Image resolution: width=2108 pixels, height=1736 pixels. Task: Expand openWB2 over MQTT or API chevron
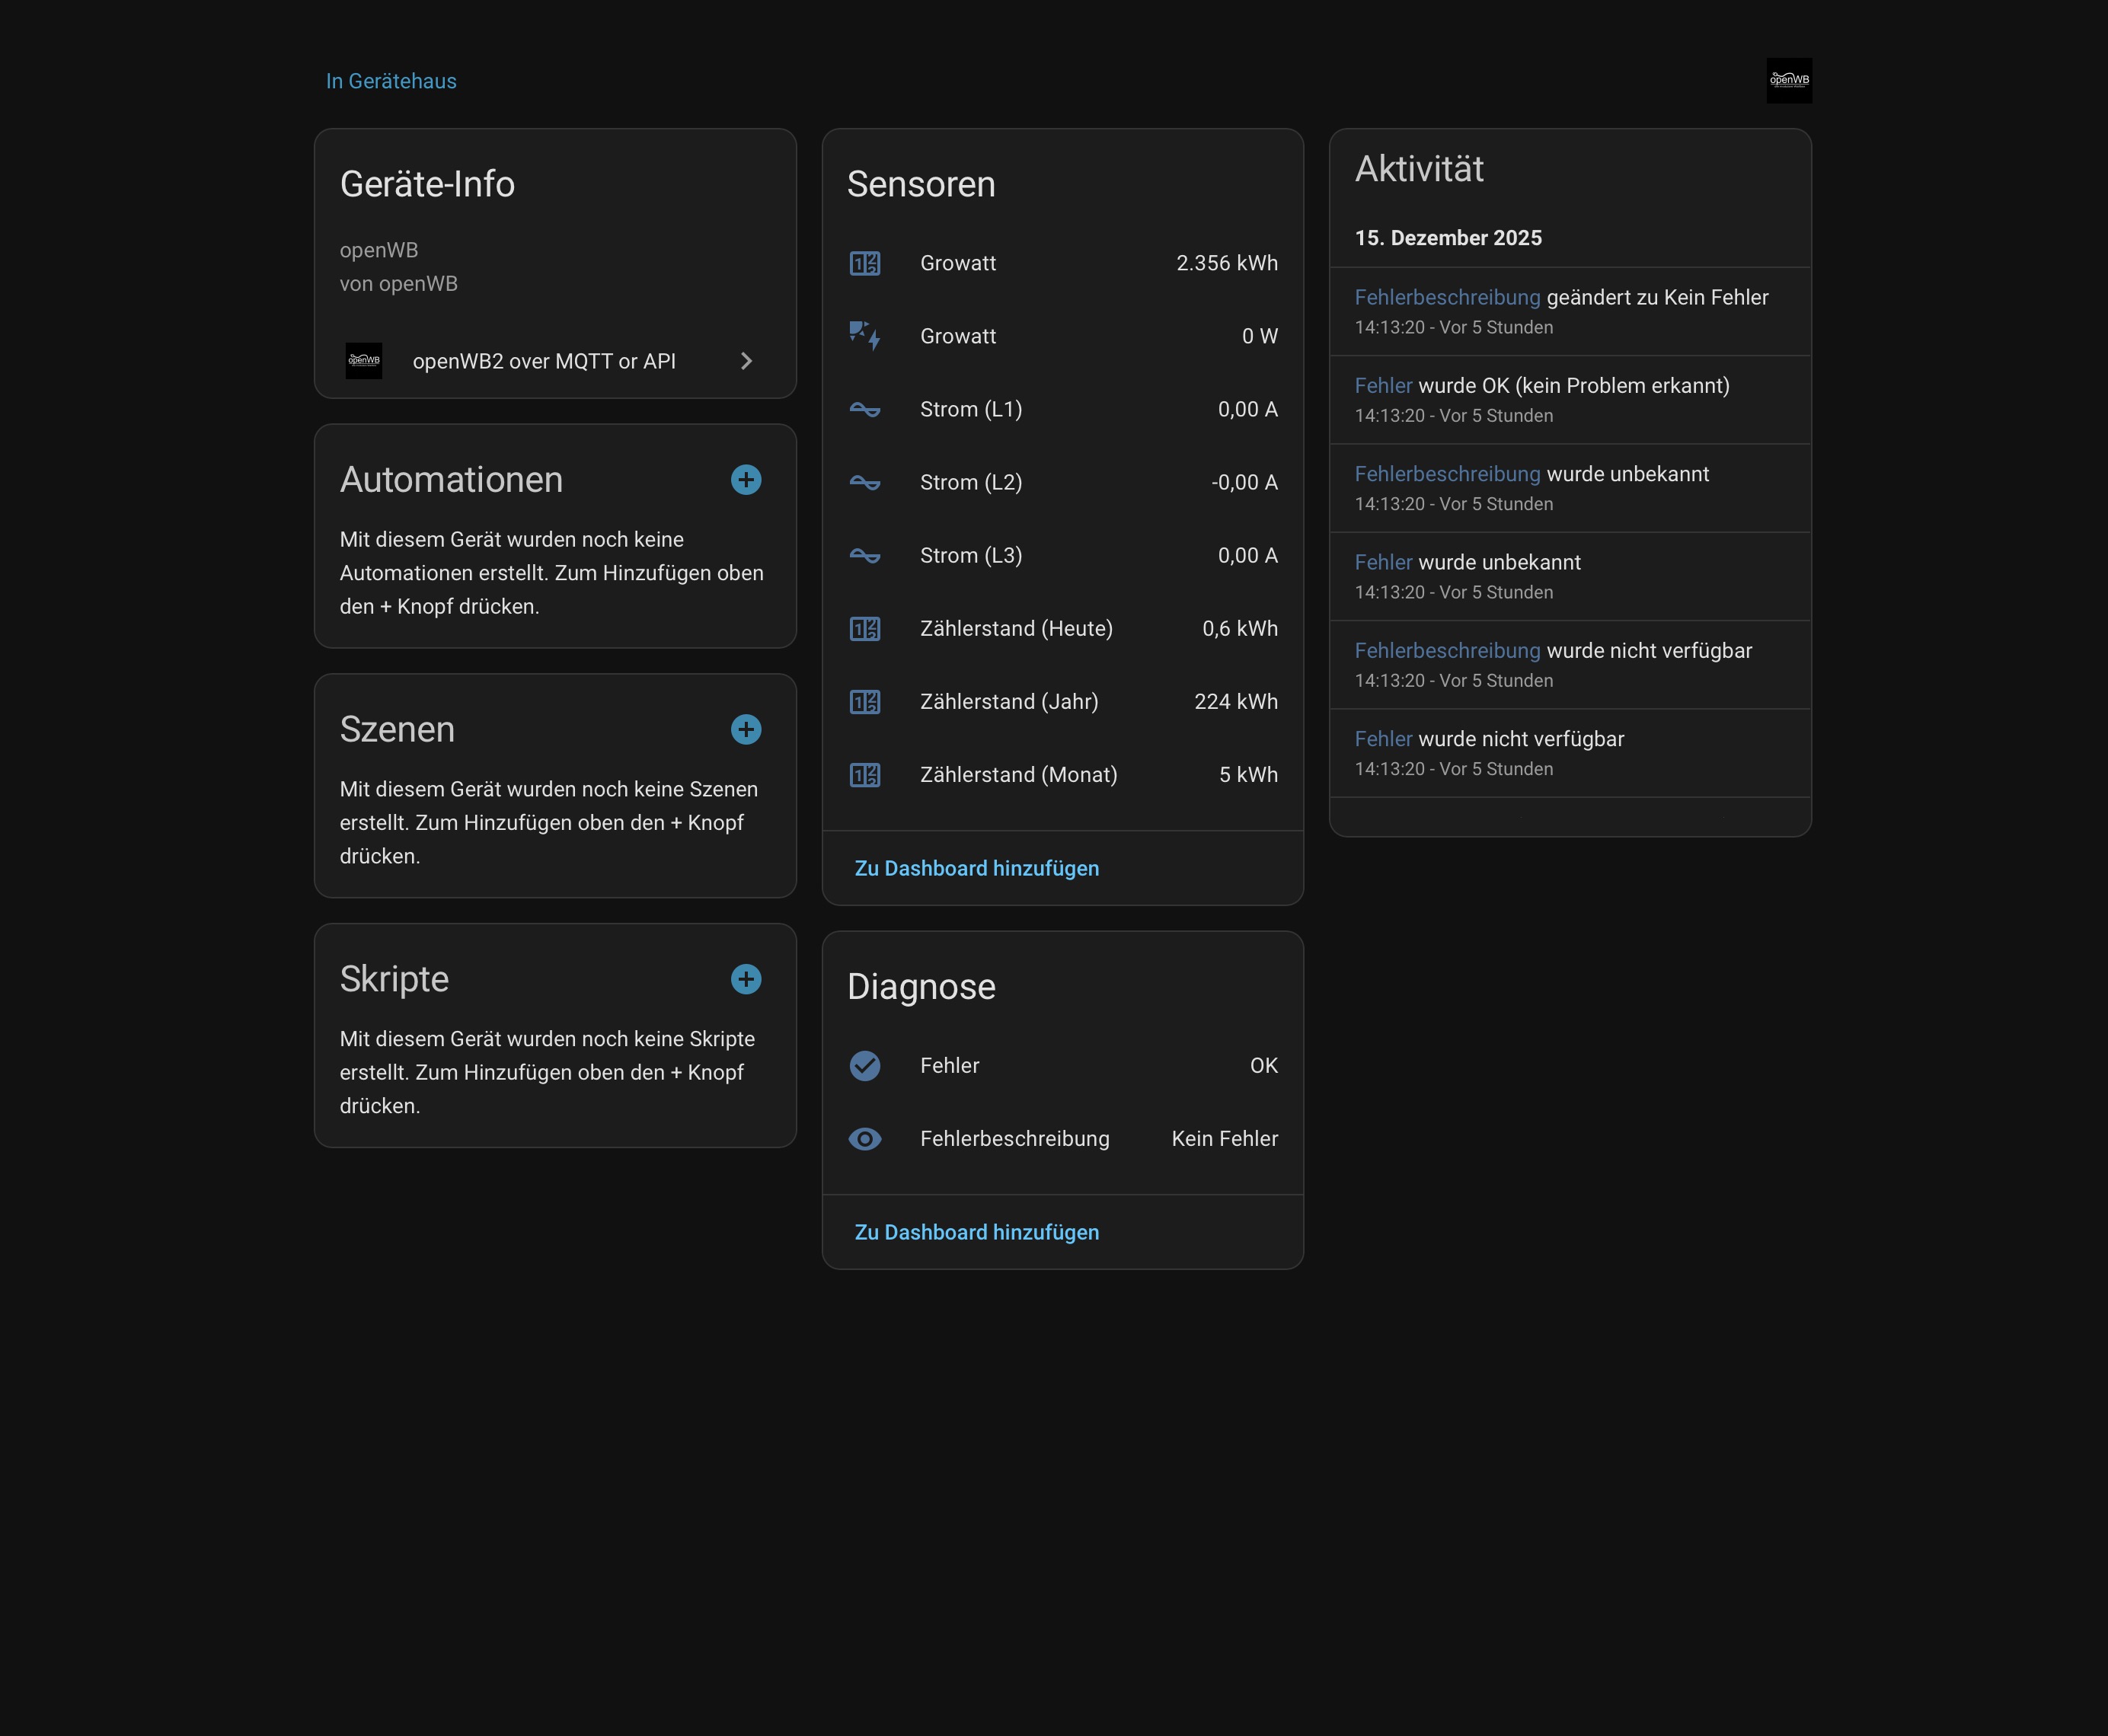(x=746, y=361)
